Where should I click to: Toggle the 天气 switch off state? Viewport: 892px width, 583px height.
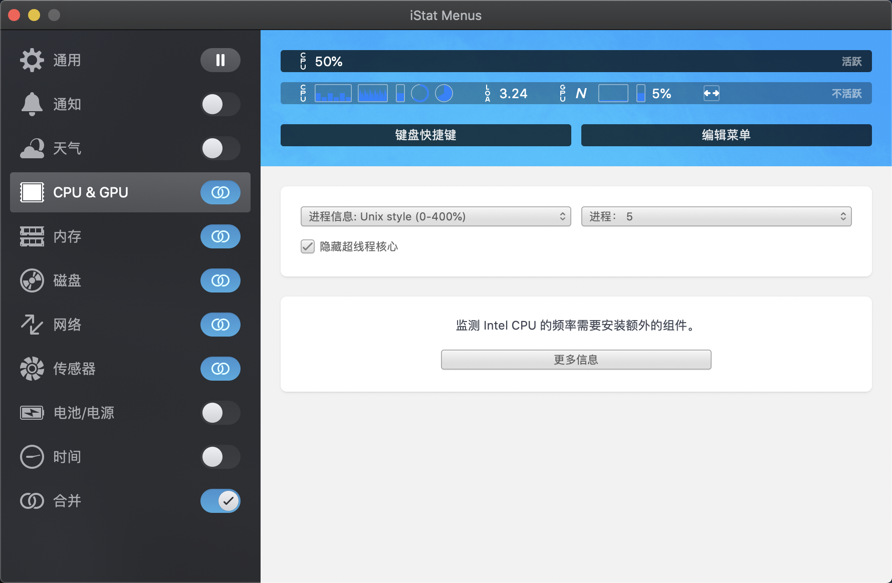[220, 148]
